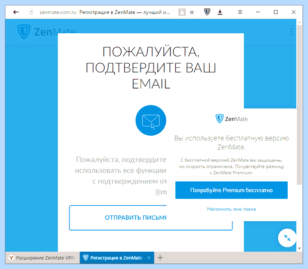308x269 pixels.
Task: Collapse the popup with round arrows button
Action: coord(287,238)
